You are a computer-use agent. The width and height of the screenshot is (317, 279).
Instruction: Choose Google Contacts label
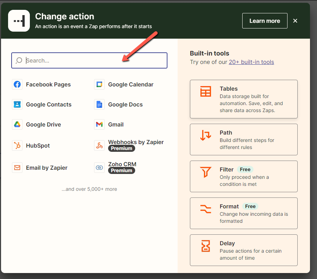click(49, 104)
